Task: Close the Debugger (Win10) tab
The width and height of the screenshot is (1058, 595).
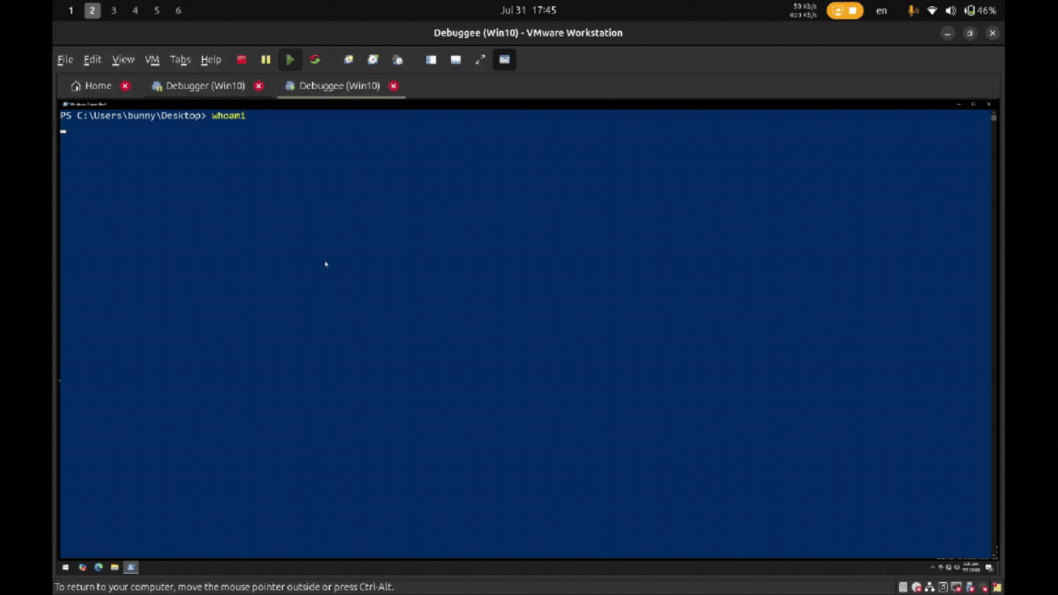Action: point(259,85)
